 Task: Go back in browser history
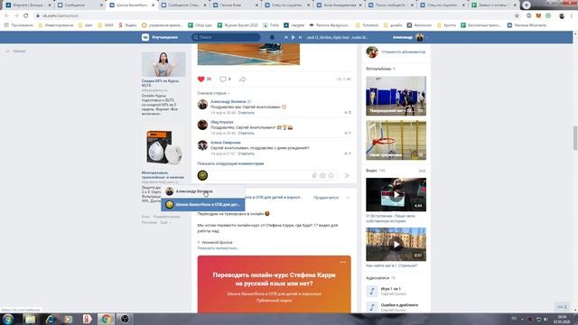pyautogui.click(x=6, y=16)
